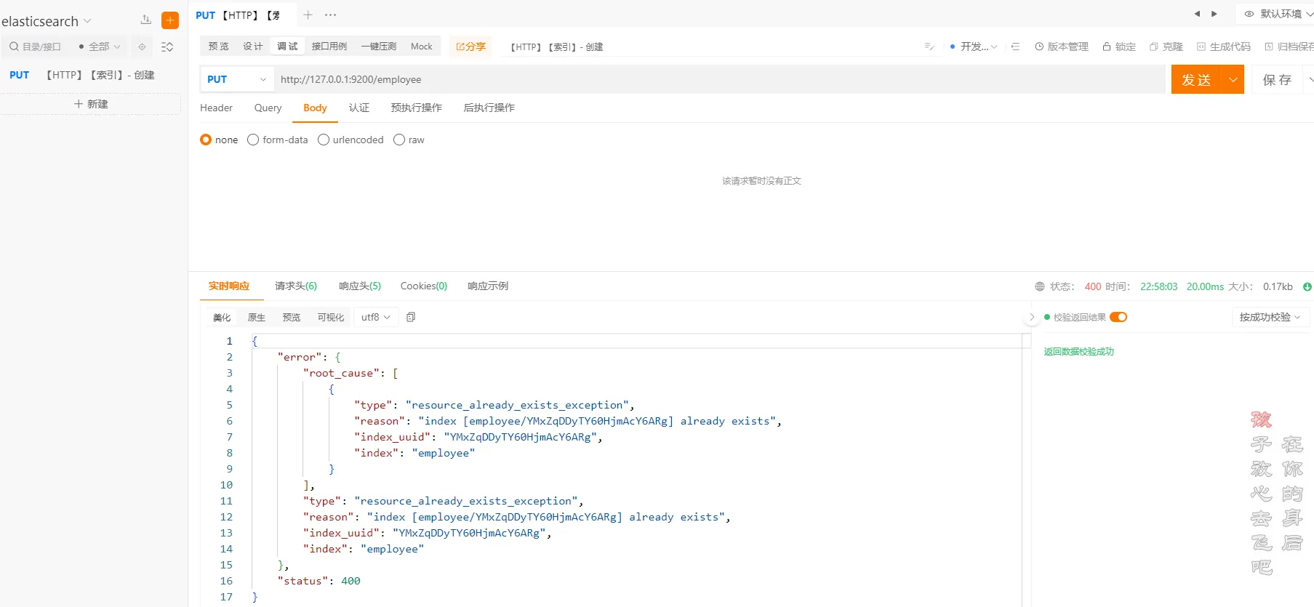Click the orange plus new-item icon

click(170, 20)
